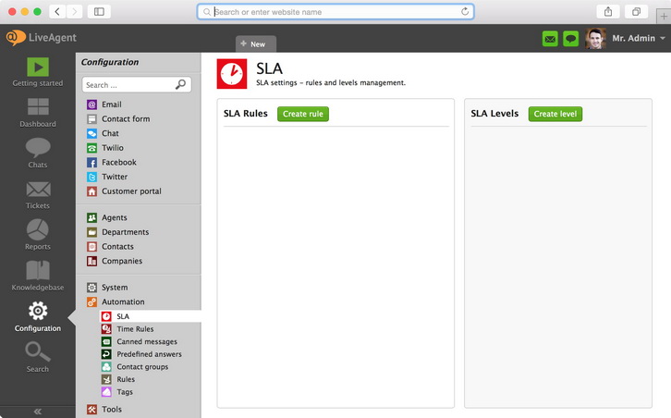The image size is (671, 418).
Task: Click the Configuration search field
Action: (128, 84)
